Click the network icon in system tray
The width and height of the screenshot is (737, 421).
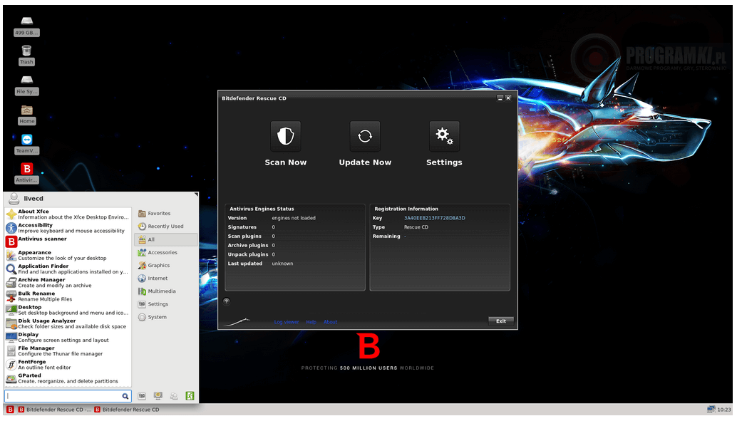click(711, 410)
